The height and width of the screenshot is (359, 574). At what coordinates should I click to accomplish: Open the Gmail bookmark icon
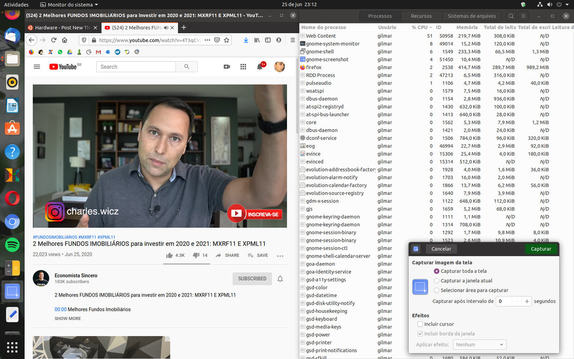(98, 52)
